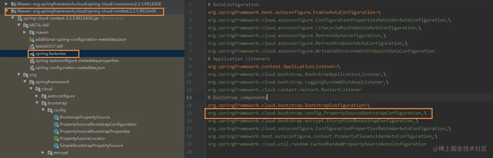The image size is (493, 158).
Task: Click the '# AutoConfiguration' comment line
Action: [233, 5]
